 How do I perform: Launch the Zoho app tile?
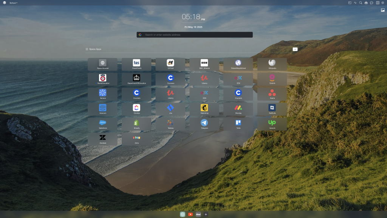136,139
